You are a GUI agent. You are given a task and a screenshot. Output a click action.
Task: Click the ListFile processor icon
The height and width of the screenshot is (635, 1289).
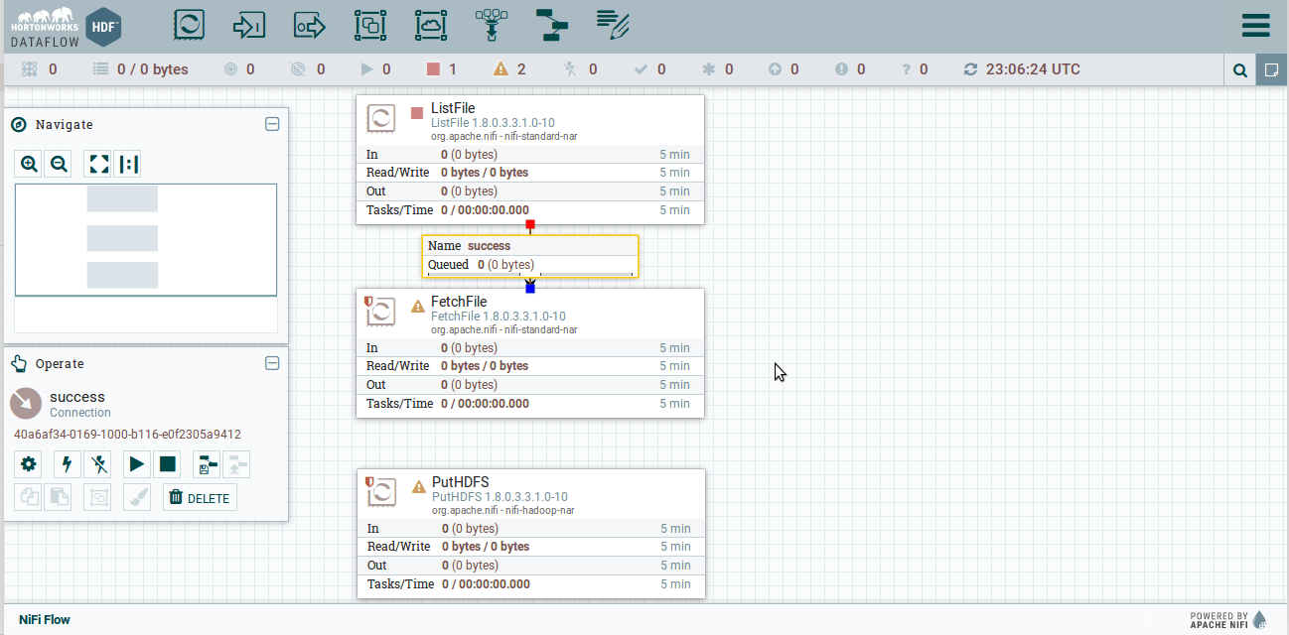point(381,118)
